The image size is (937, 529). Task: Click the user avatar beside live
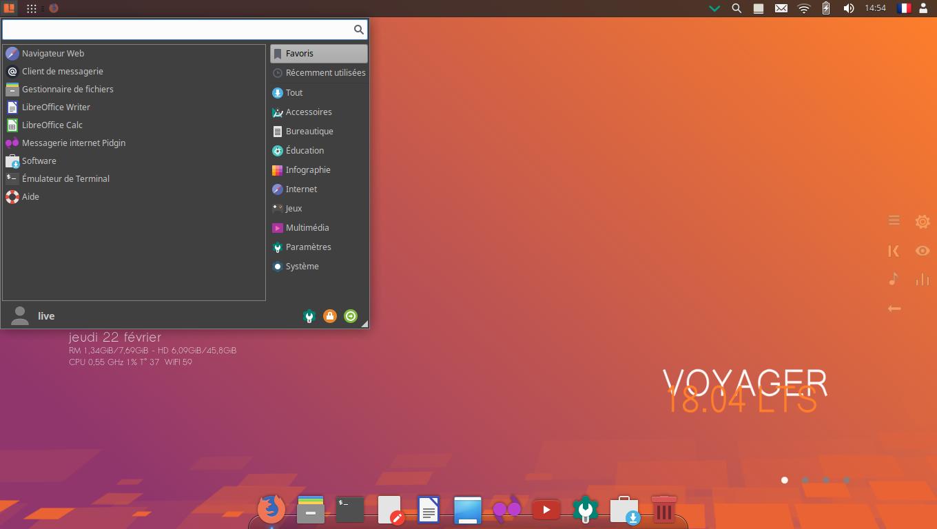point(20,315)
